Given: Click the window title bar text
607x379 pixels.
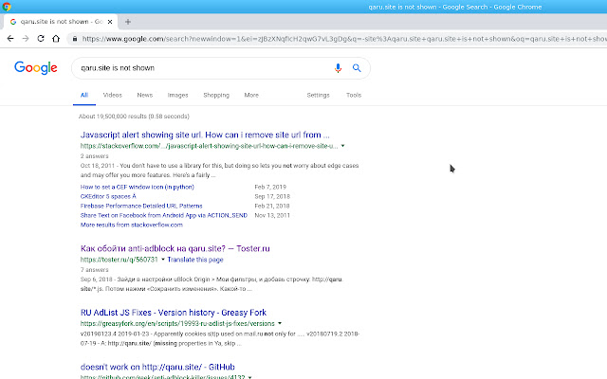Looking at the screenshot, I should point(455,7).
